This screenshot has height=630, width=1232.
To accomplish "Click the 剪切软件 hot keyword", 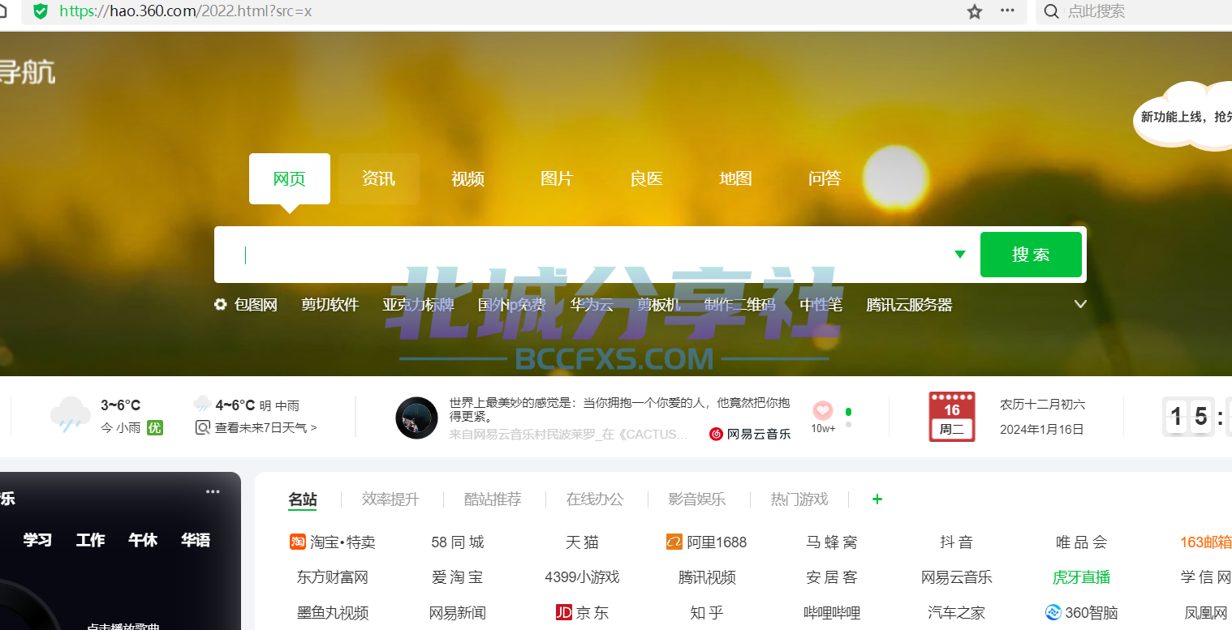I will point(330,305).
